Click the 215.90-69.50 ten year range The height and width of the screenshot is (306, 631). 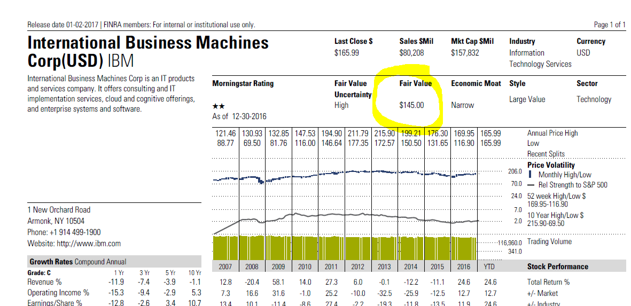tap(546, 223)
